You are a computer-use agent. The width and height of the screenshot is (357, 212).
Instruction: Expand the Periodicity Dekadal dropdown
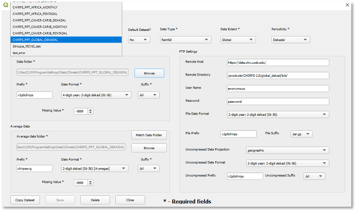click(291, 40)
